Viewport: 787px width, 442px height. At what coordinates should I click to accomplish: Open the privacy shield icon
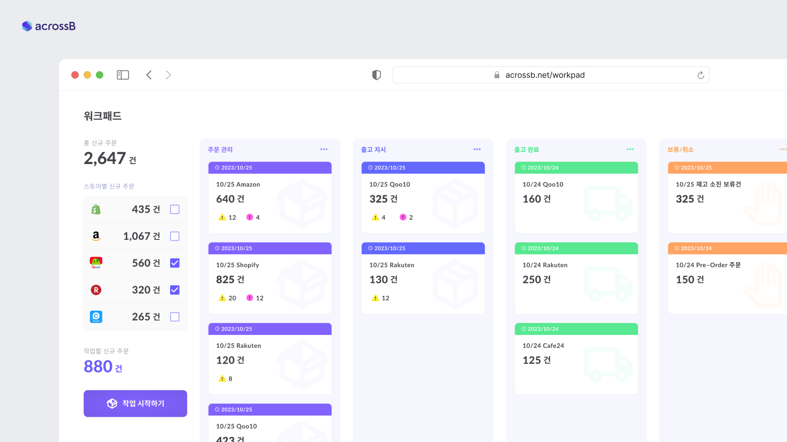(376, 75)
